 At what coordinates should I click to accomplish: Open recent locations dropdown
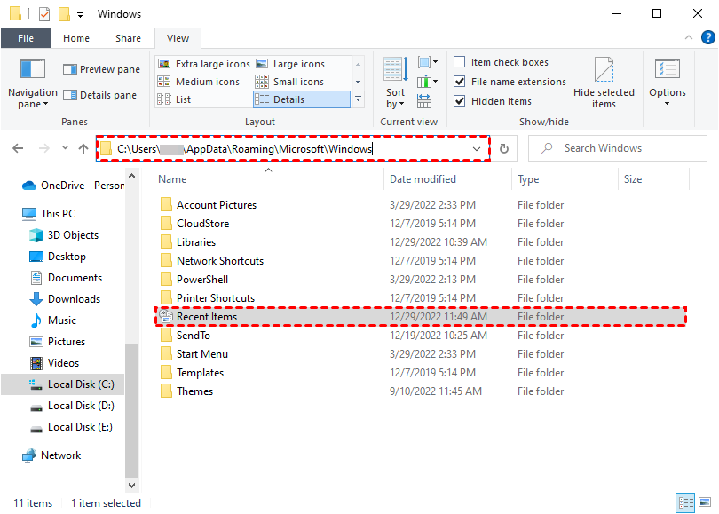pos(65,147)
